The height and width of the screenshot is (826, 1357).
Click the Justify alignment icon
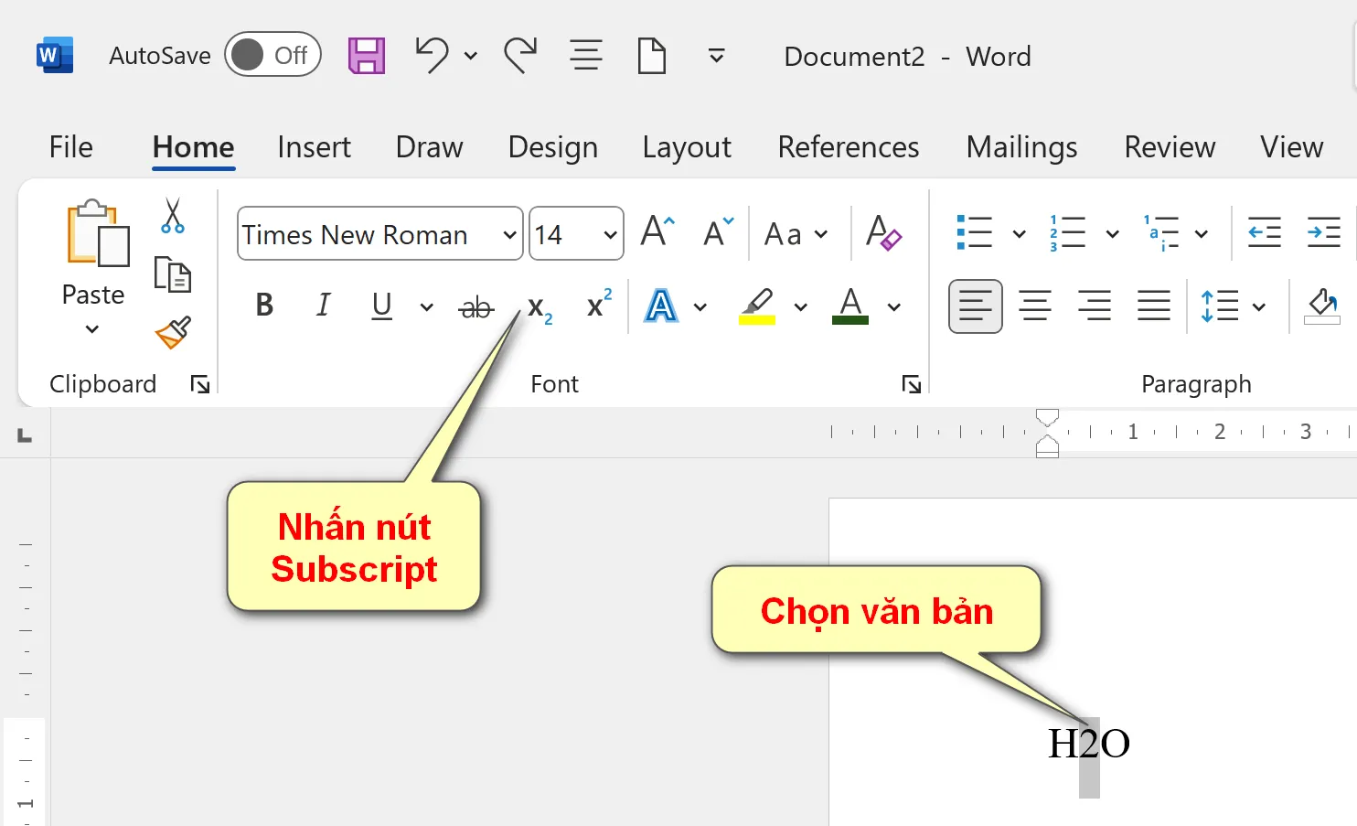point(1153,306)
